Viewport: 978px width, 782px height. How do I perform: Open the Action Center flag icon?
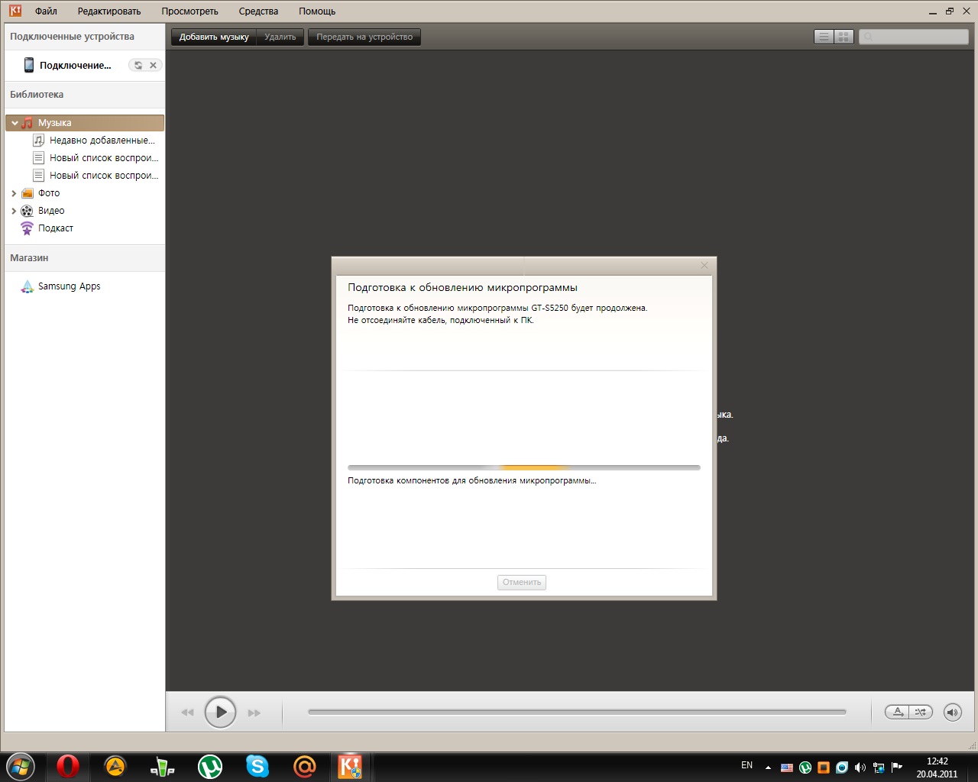click(x=897, y=767)
